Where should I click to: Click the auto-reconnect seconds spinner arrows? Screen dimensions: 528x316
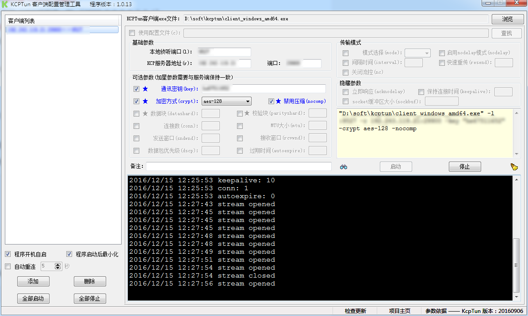(58, 266)
